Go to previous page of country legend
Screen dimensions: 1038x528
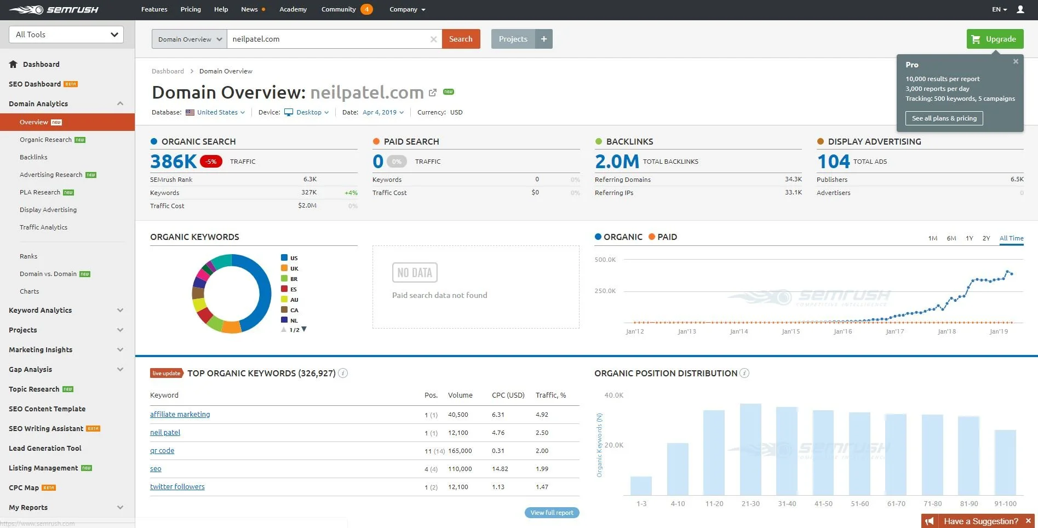(x=284, y=329)
